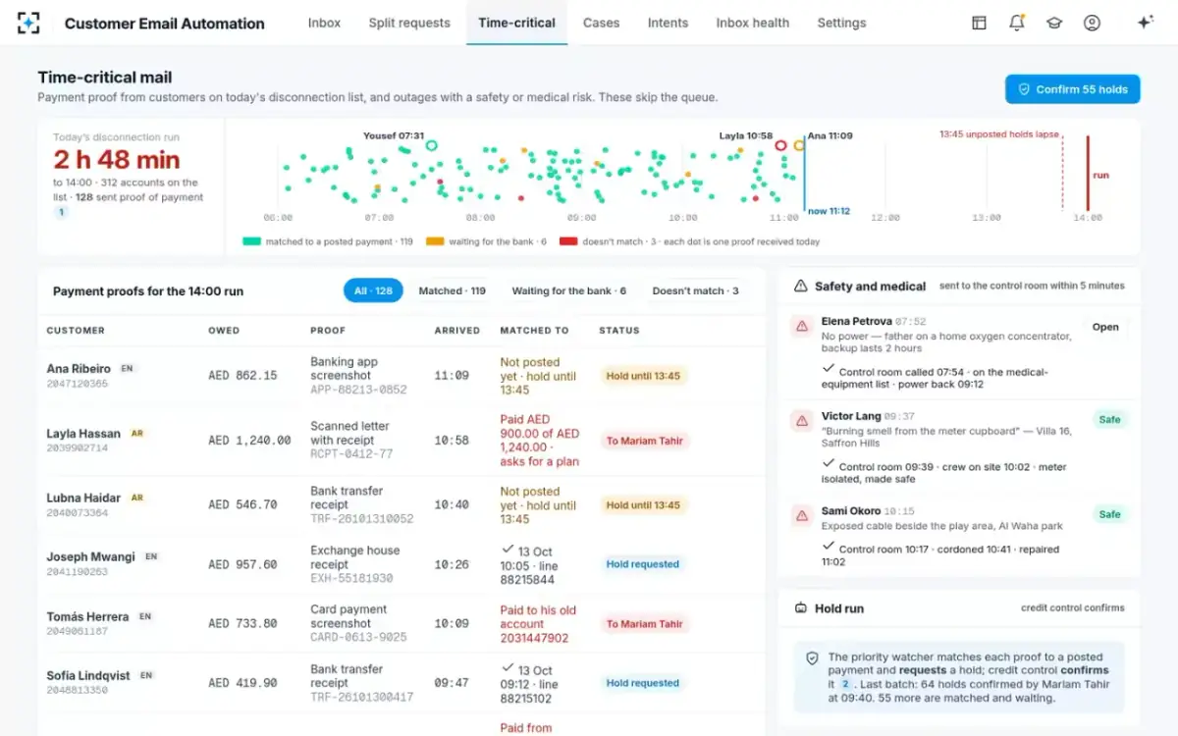This screenshot has height=736, width=1178.
Task: Sort by the ARRIVED column header
Action: point(457,331)
